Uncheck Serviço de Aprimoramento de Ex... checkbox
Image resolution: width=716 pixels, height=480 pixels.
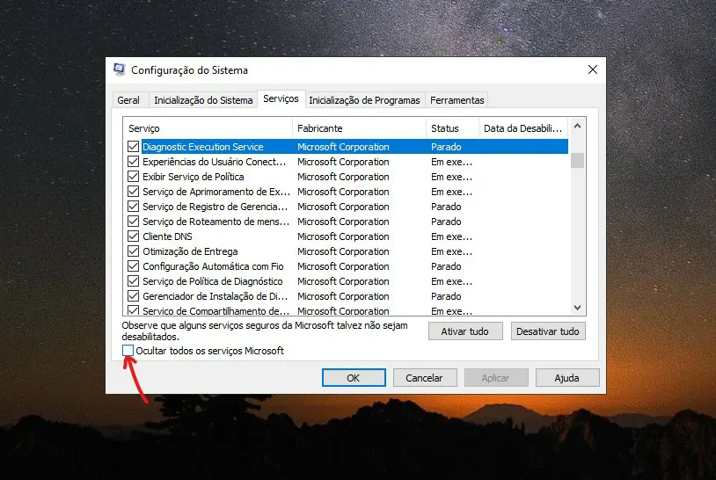134,192
